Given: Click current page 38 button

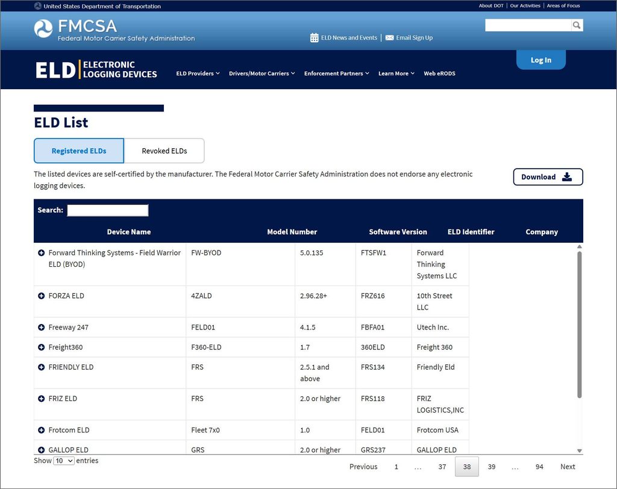Looking at the screenshot, I should click(467, 467).
